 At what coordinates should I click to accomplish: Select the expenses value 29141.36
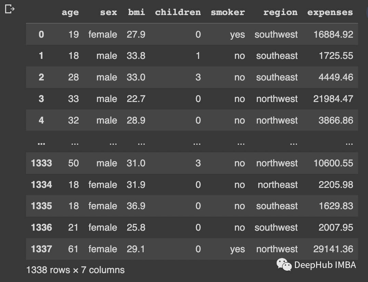[333, 249]
